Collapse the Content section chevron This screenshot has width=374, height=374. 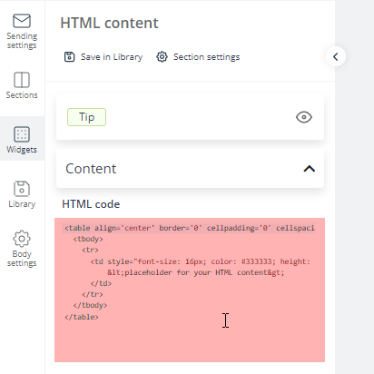[310, 169]
